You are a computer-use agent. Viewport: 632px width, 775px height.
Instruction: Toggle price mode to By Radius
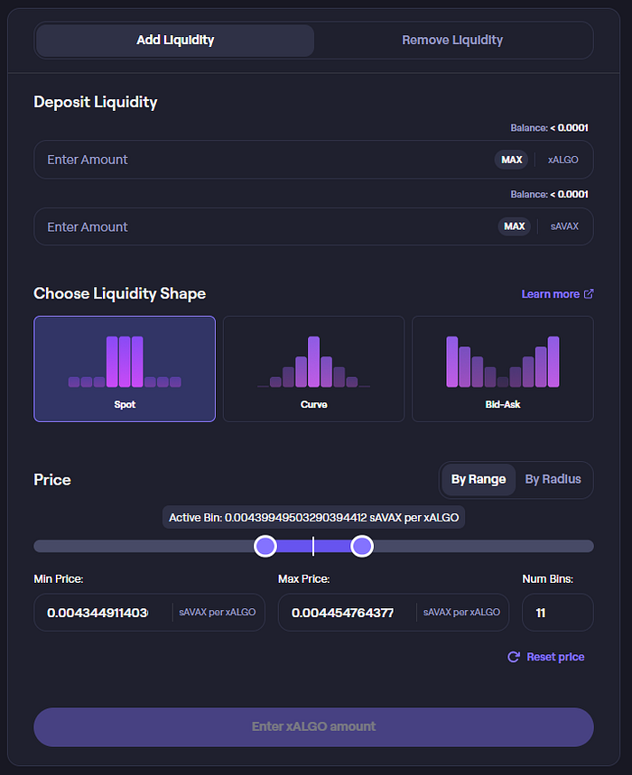[553, 479]
